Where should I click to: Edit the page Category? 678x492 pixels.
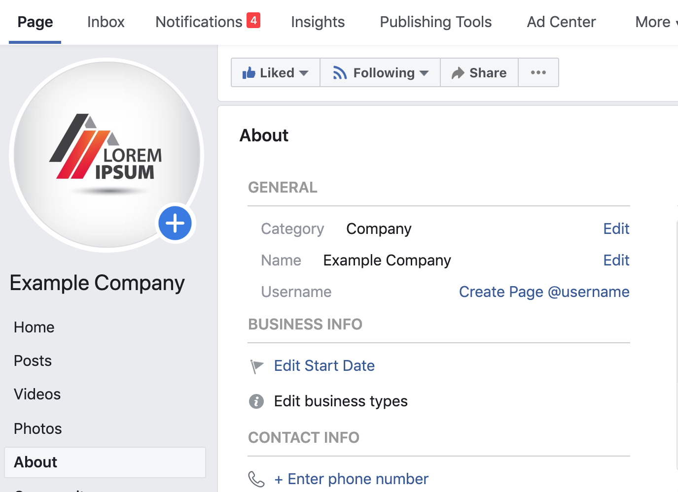tap(616, 229)
